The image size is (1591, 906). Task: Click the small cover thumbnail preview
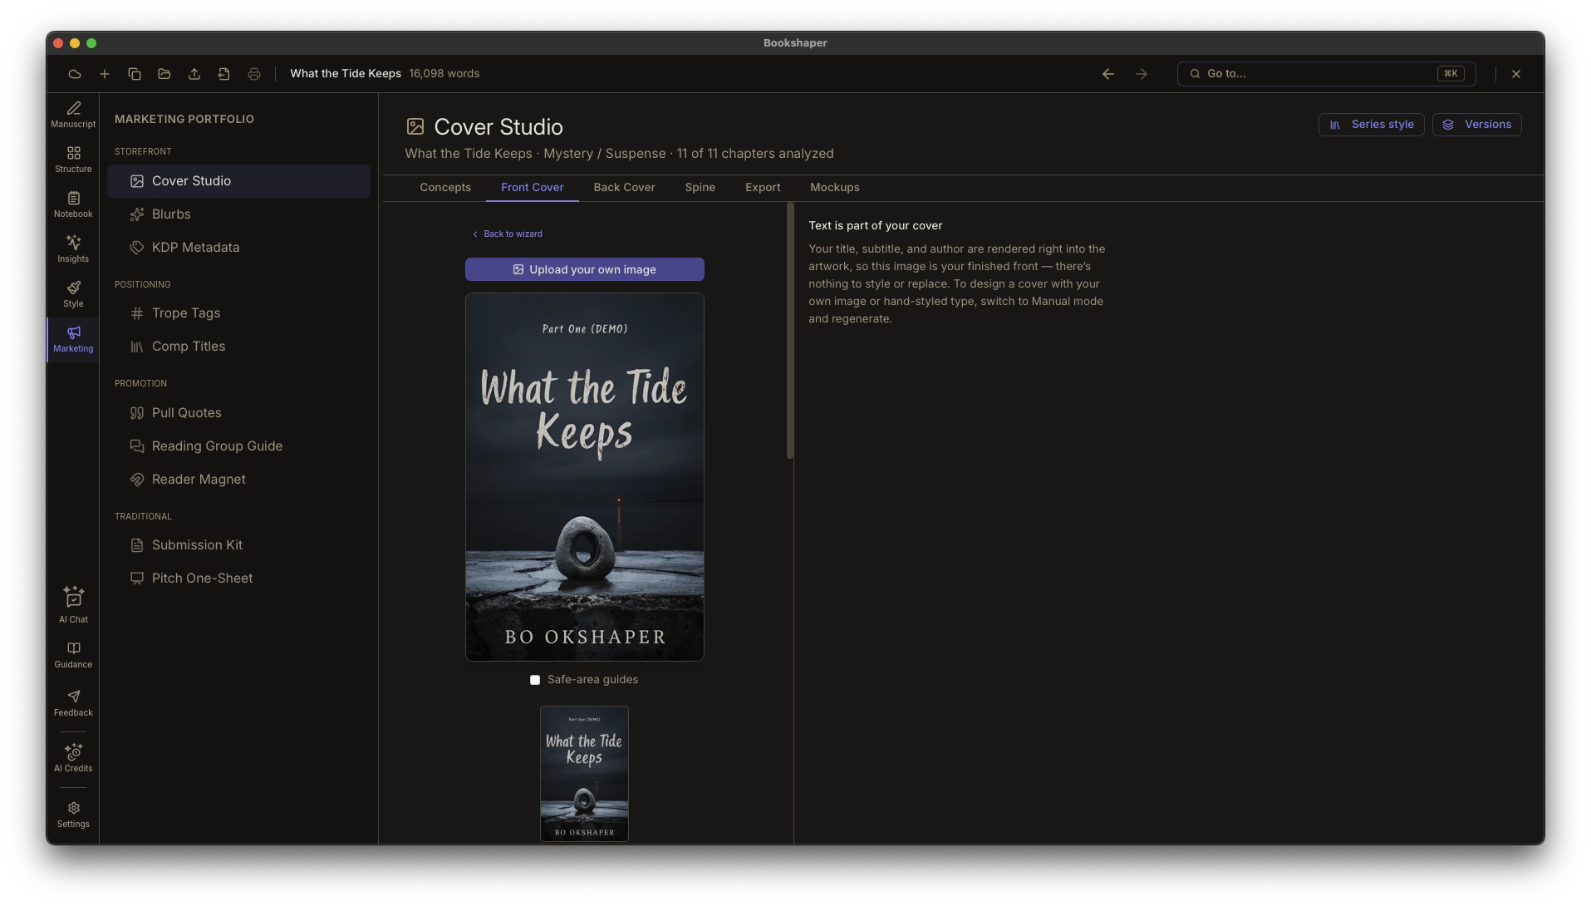pos(584,774)
